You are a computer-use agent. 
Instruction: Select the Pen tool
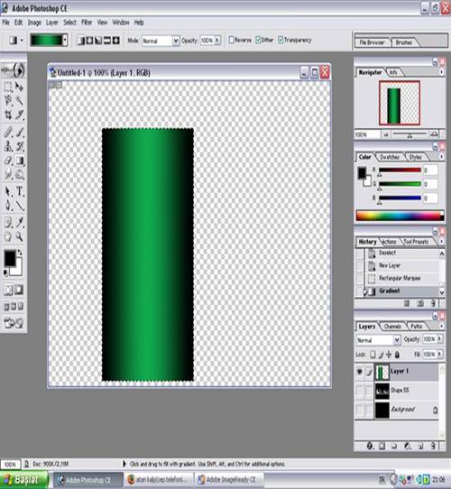pos(8,206)
